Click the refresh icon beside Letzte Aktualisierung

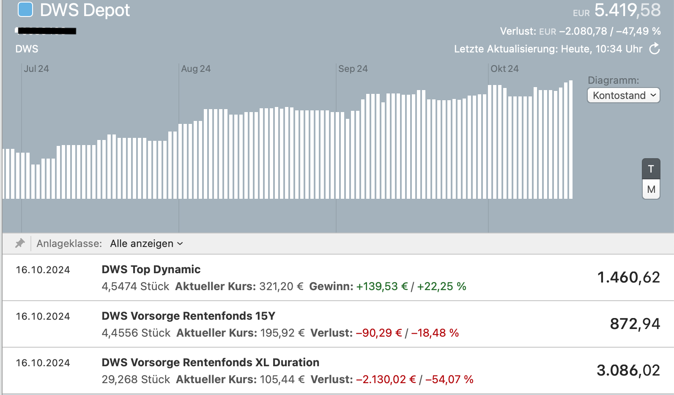(x=655, y=49)
